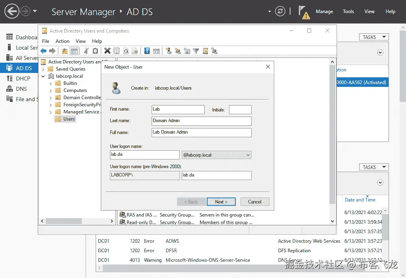The image size is (406, 278).
Task: Click the Back arrow in ADUC toolbar
Action: click(43, 51)
